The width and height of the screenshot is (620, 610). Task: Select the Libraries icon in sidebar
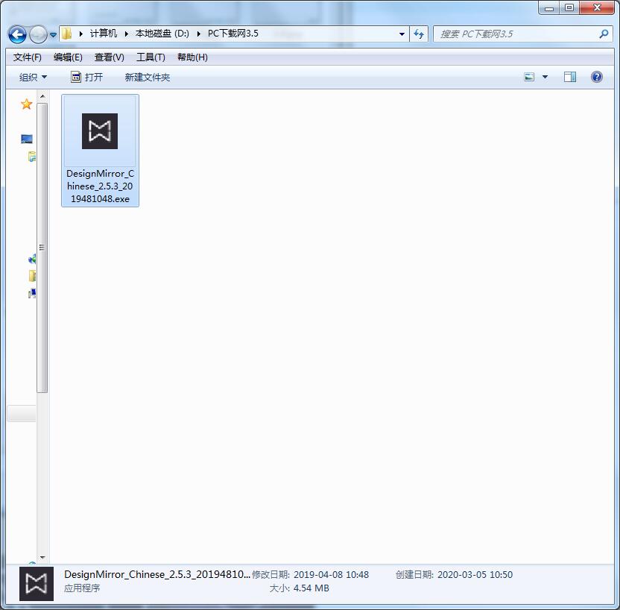click(32, 157)
